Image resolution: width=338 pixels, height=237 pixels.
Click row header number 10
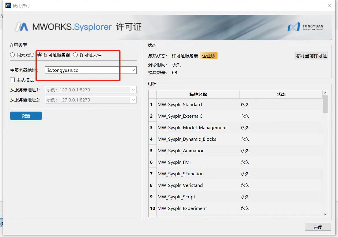pos(153,208)
